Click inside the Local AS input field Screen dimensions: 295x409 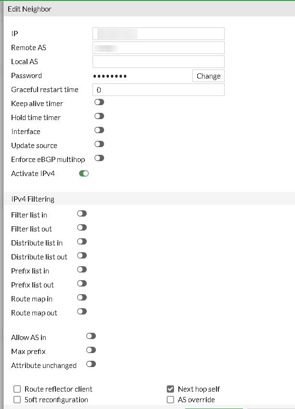(x=158, y=61)
